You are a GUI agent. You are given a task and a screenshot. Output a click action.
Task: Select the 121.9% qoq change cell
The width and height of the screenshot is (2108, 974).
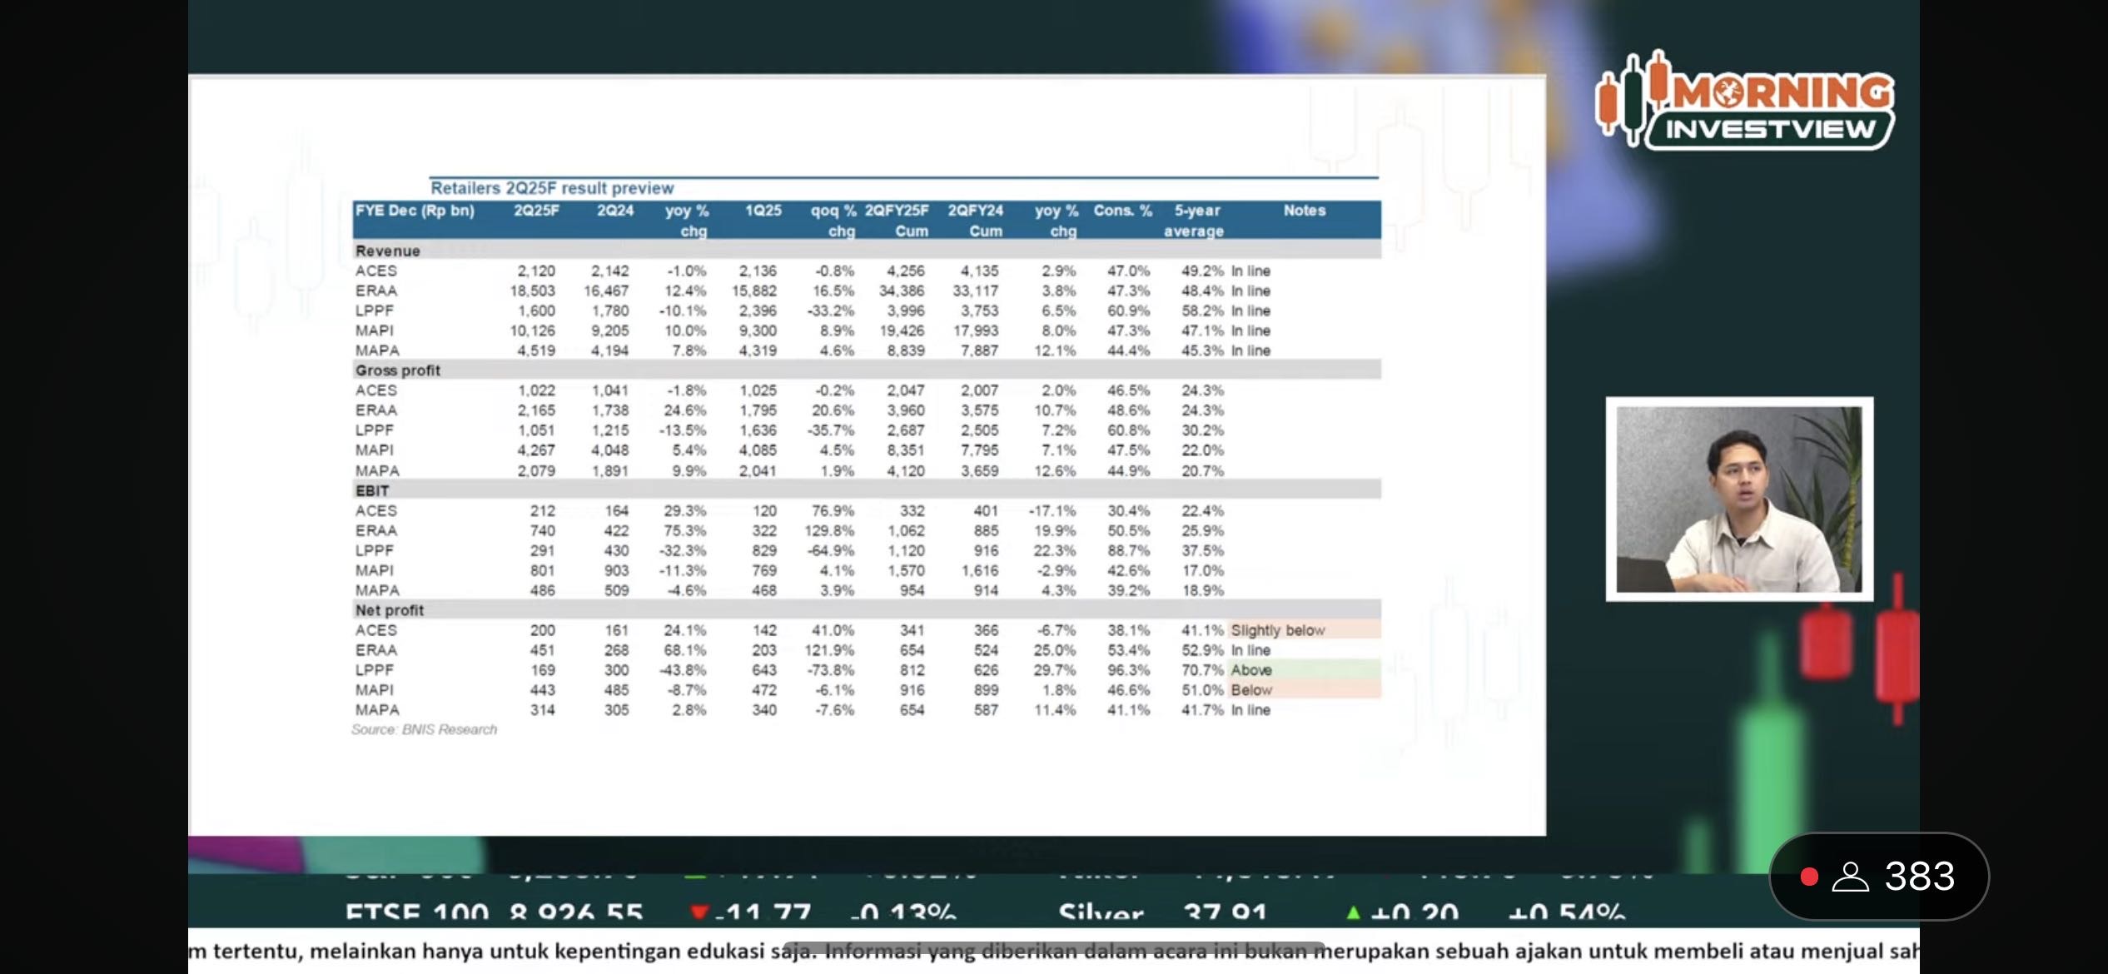[830, 650]
